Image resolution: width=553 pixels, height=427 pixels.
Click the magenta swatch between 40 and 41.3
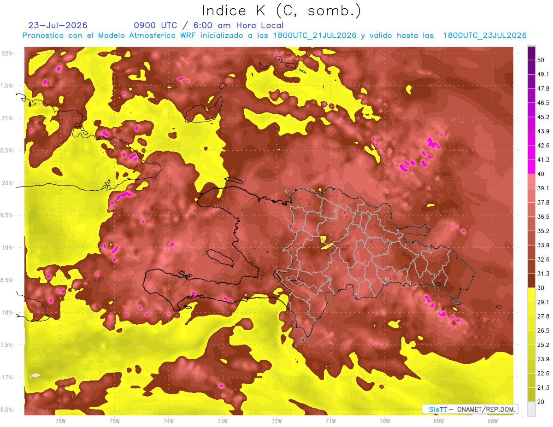point(531,167)
